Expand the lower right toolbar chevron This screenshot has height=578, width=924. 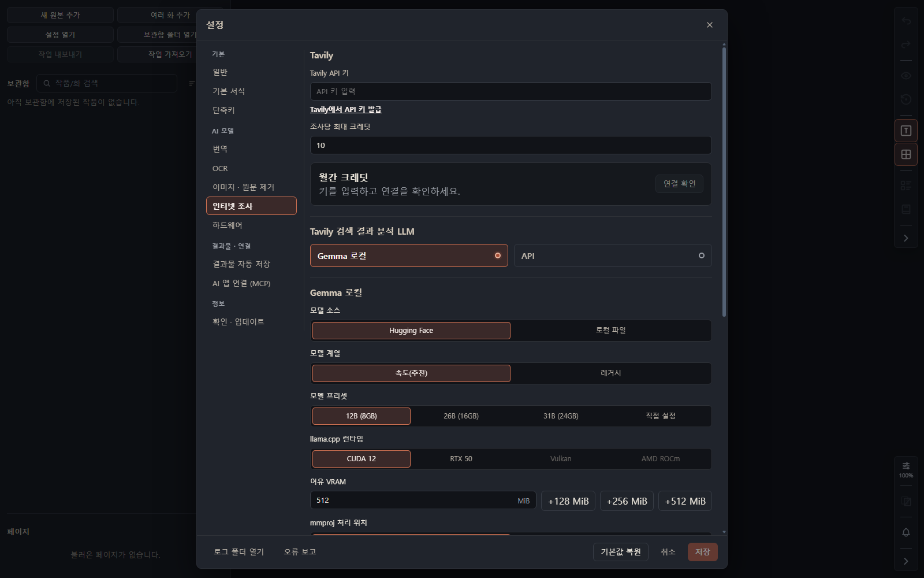tap(906, 561)
